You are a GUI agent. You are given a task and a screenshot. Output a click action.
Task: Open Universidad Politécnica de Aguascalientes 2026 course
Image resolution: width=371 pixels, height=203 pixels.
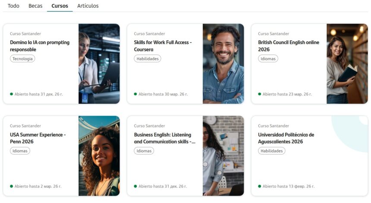pyautogui.click(x=286, y=138)
